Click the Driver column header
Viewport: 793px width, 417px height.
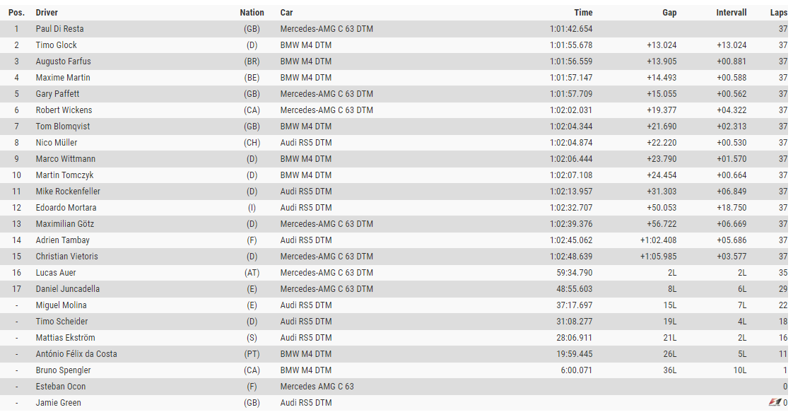pos(47,13)
